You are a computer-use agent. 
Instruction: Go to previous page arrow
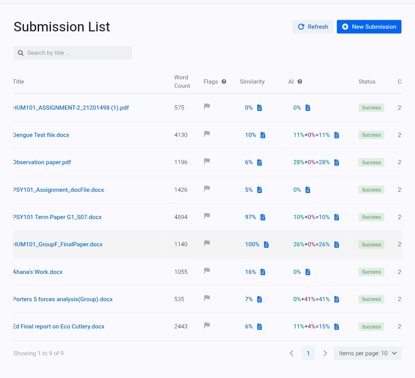coord(292,353)
